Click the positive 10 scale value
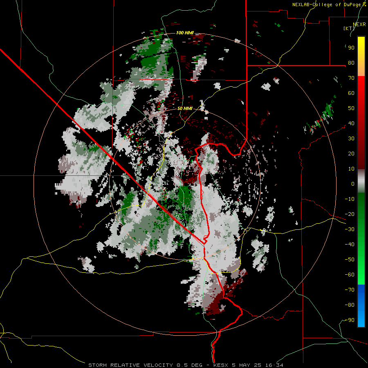This screenshot has width=368, height=368. pos(351,169)
